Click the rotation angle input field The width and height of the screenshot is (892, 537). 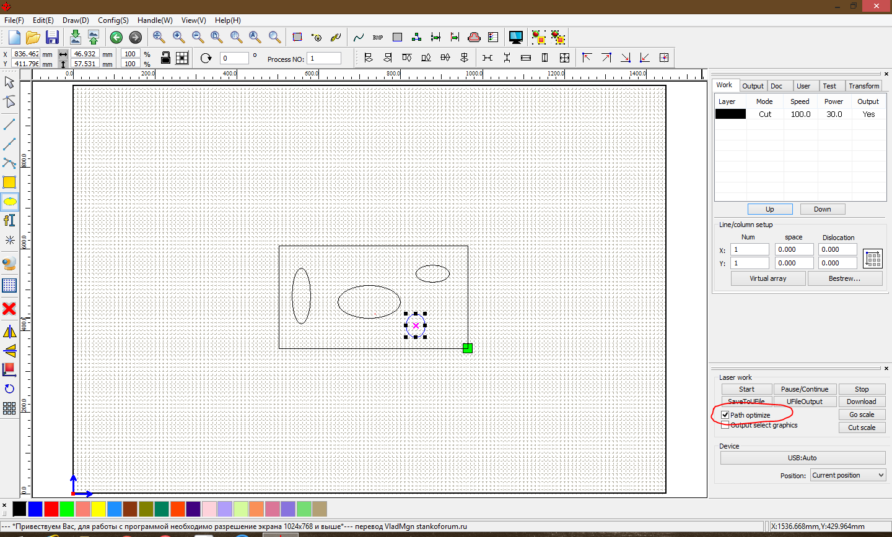(x=234, y=58)
